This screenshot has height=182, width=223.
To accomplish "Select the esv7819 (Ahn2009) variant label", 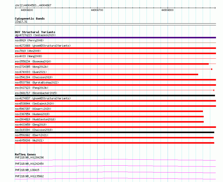I will coord(28,51).
